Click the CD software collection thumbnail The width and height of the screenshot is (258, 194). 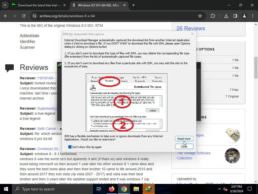click(232, 135)
